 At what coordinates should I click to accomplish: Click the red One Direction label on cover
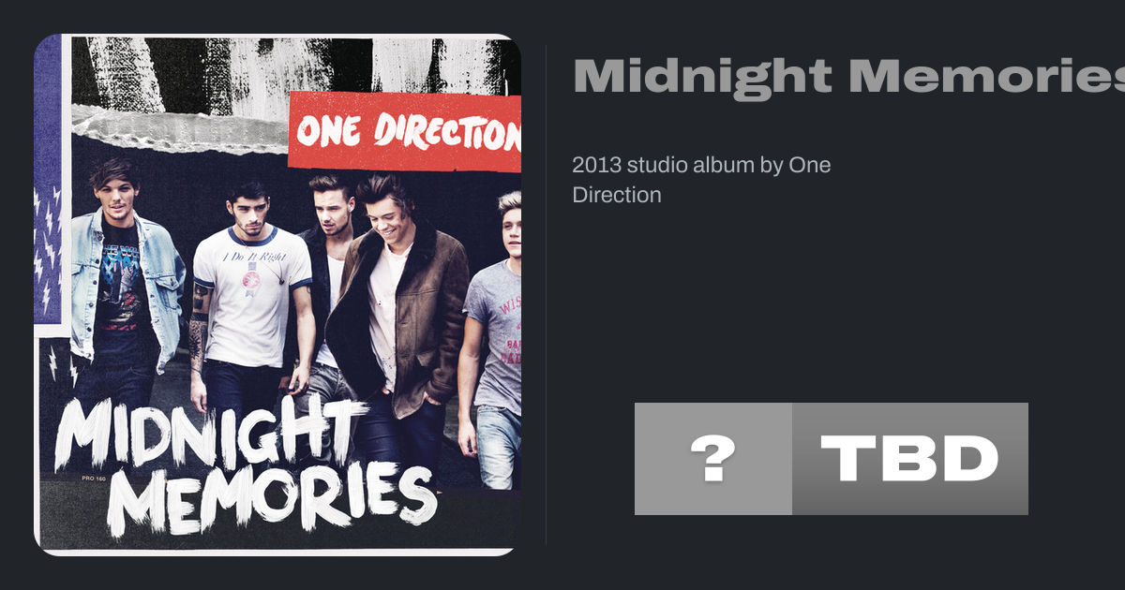pyautogui.click(x=404, y=132)
